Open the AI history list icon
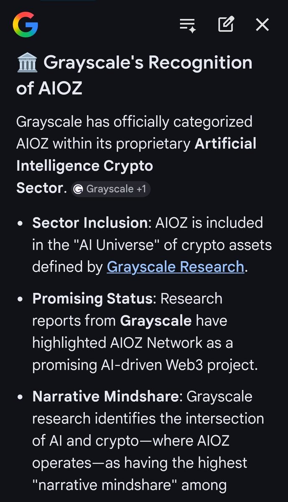The image size is (288, 502). 188,25
